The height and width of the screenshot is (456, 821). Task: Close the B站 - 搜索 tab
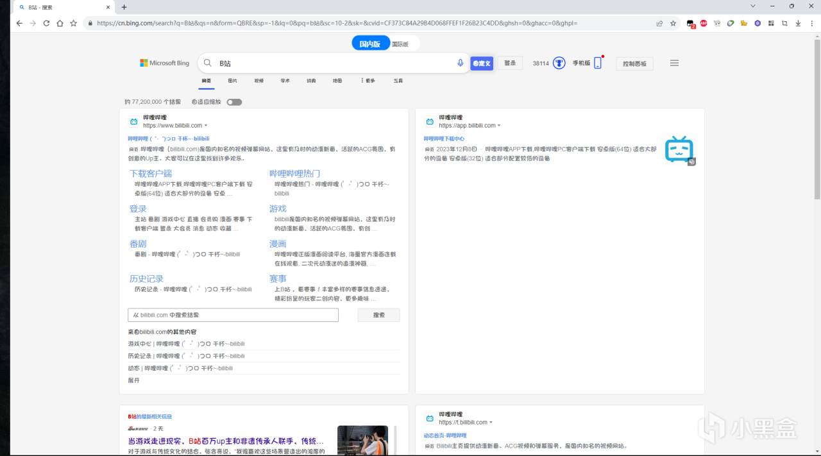pos(108,7)
